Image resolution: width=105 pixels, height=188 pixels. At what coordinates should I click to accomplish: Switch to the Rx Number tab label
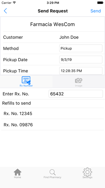point(26,86)
